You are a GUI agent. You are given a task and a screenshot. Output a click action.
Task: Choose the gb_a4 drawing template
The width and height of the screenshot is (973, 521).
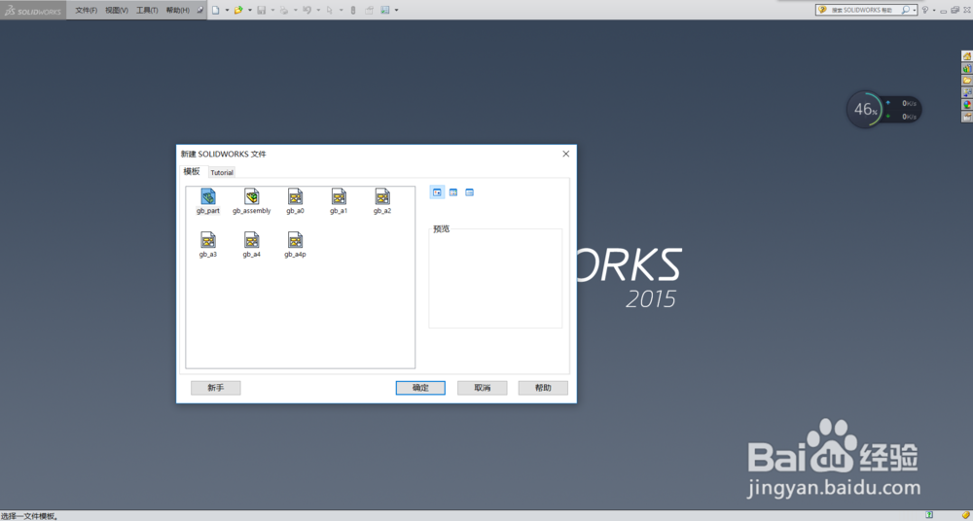tap(251, 240)
